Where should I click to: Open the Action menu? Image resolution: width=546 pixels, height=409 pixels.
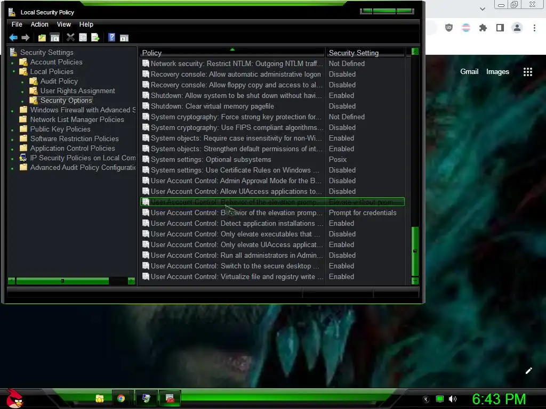[x=39, y=24]
